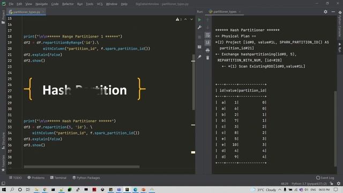
Task: Click the editor vertical scrollbar
Action: (x=193, y=82)
